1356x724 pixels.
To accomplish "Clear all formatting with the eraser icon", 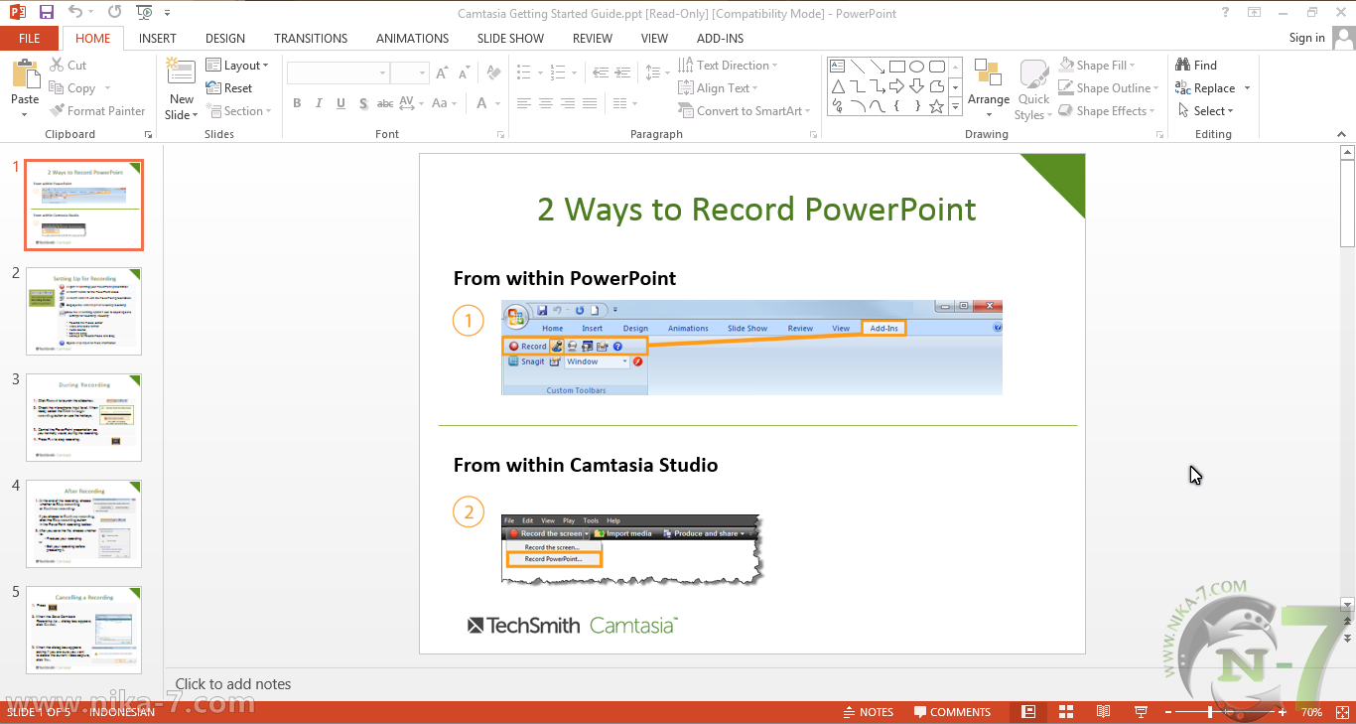I will coord(496,74).
